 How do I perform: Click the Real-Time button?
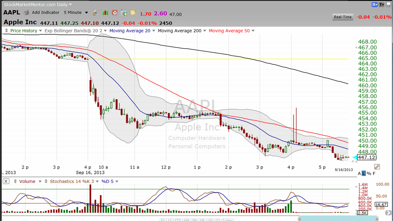pos(343,17)
